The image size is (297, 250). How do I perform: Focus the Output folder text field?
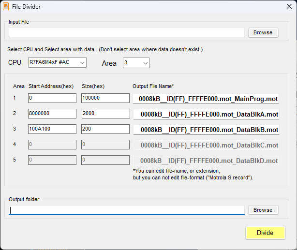click(x=126, y=210)
